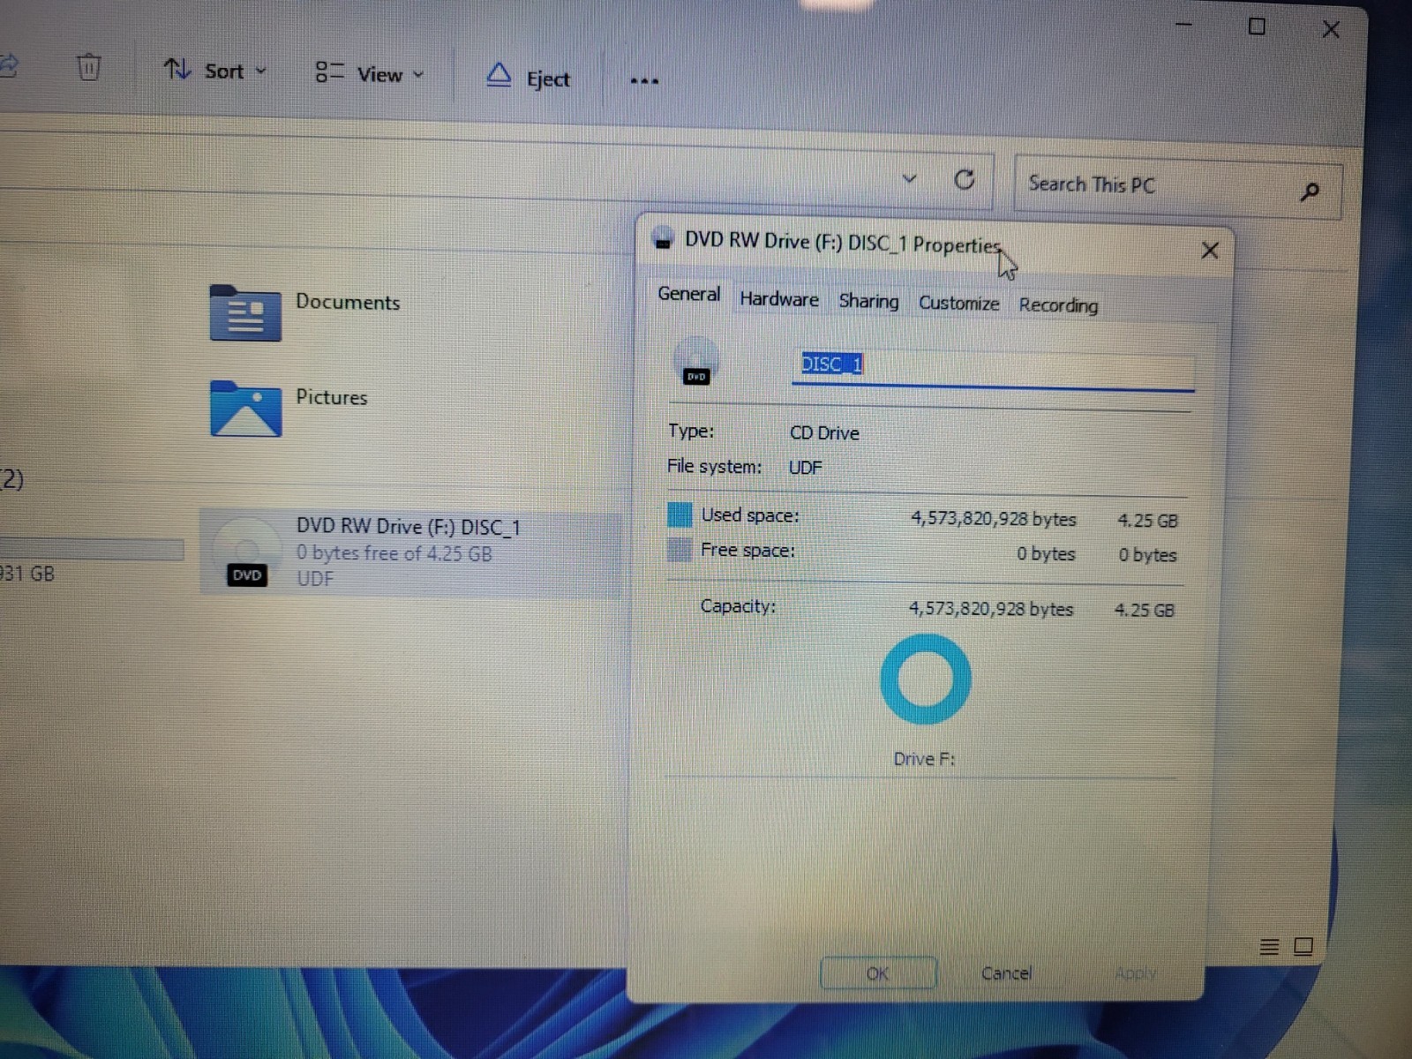Click the DVD icon in Properties dialog
The image size is (1412, 1059).
[x=696, y=361]
